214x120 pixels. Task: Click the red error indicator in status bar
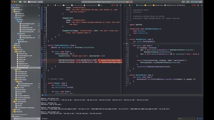click(x=130, y=2)
